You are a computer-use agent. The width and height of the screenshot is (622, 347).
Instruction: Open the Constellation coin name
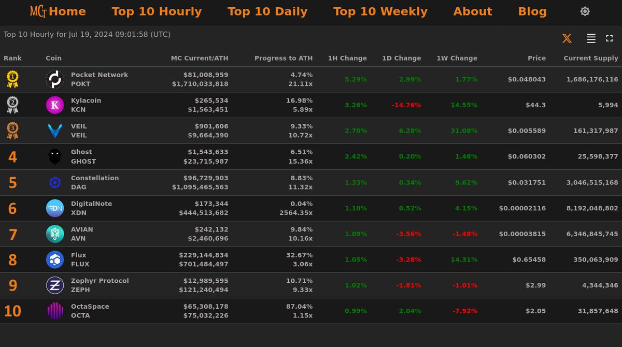tap(95, 178)
